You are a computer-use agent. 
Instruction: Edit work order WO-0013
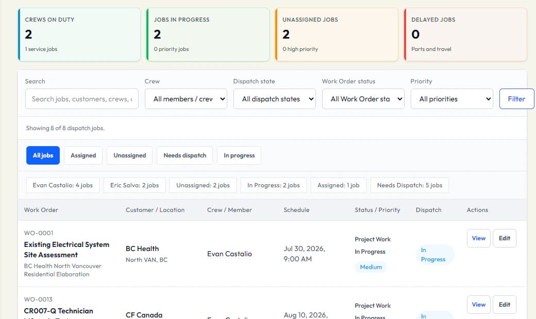(504, 305)
